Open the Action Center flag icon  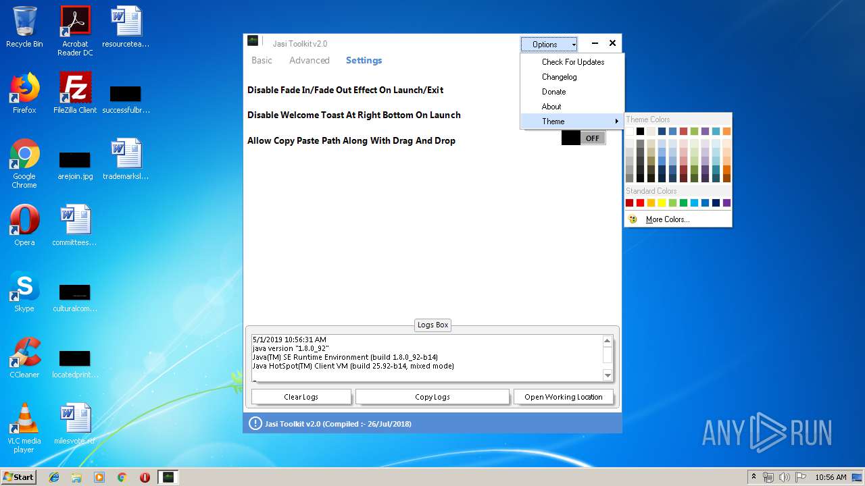799,477
